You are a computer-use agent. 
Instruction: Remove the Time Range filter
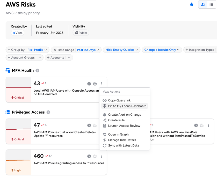tap(55, 50)
